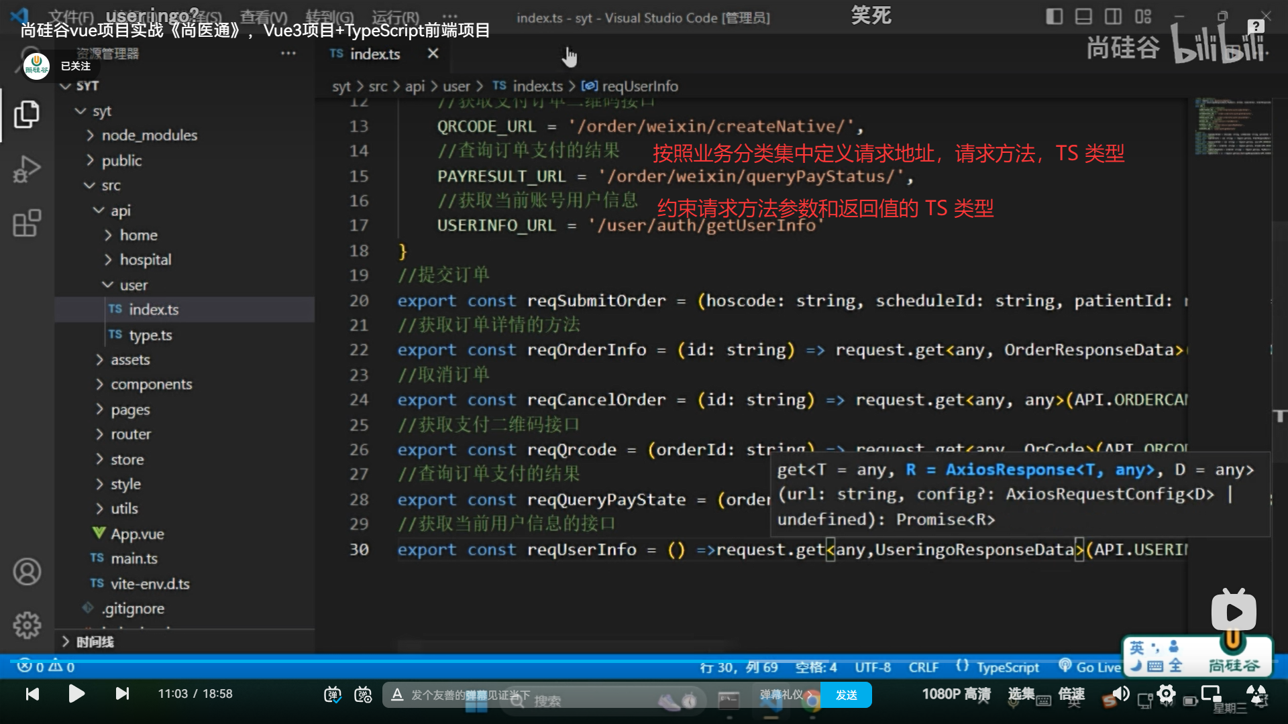The width and height of the screenshot is (1288, 724).
Task: Open the Extensions view icon
Action: pyautogui.click(x=26, y=223)
